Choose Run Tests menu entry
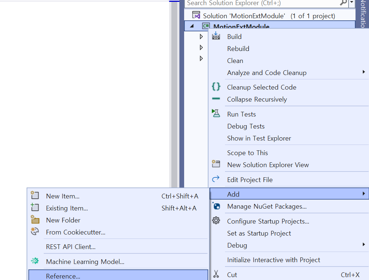This screenshot has width=369, height=280. pyautogui.click(x=289, y=114)
